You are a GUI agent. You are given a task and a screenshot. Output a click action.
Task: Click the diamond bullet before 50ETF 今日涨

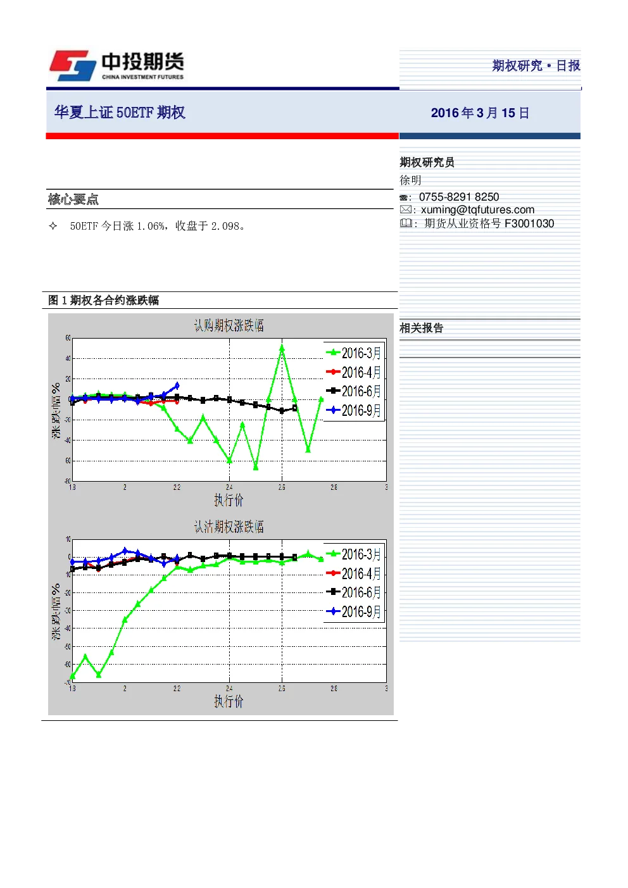(53, 226)
